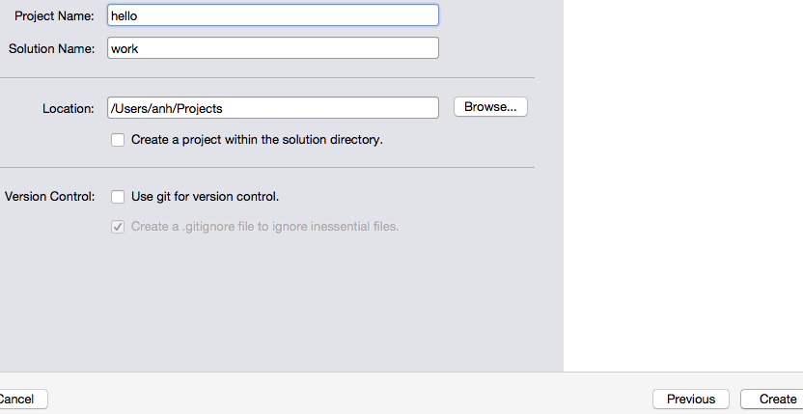This screenshot has height=414, width=803.
Task: Click the Create button
Action: (773, 400)
